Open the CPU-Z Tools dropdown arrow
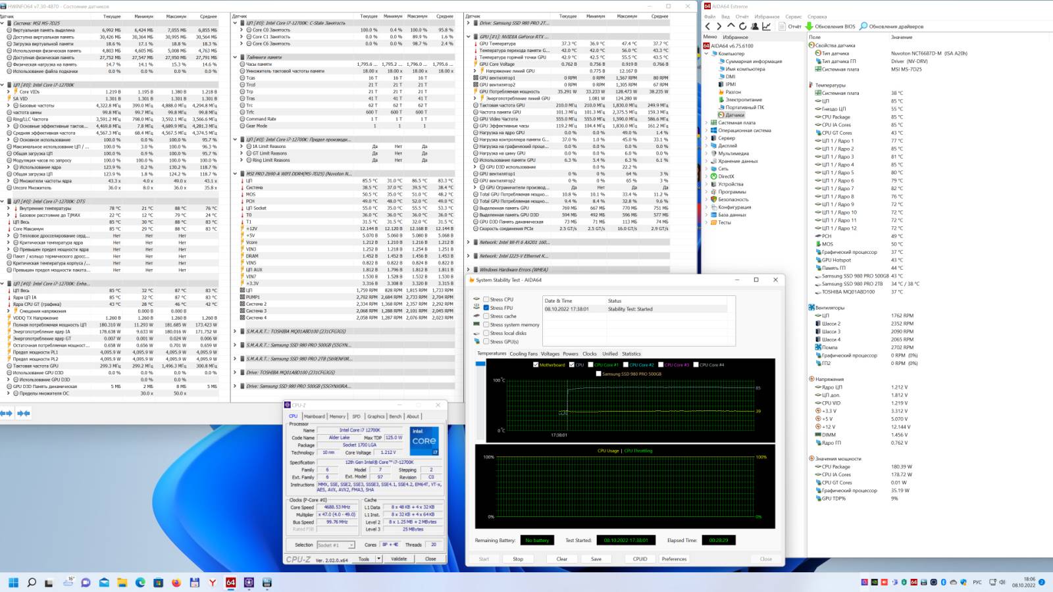This screenshot has height=592, width=1053. (378, 559)
